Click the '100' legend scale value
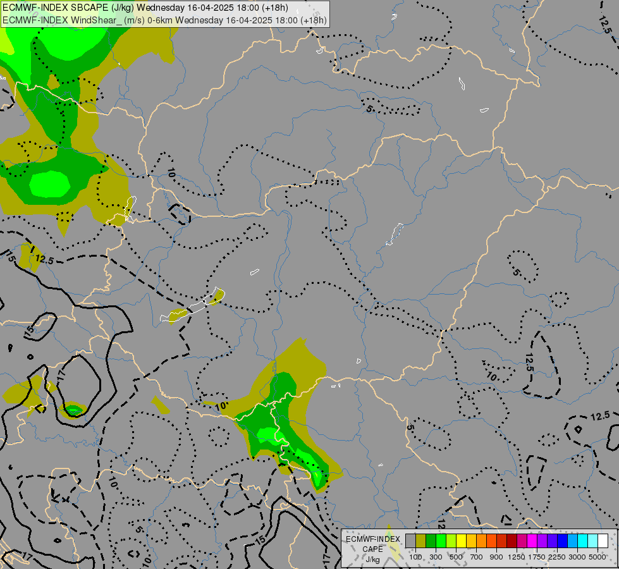 pos(415,557)
